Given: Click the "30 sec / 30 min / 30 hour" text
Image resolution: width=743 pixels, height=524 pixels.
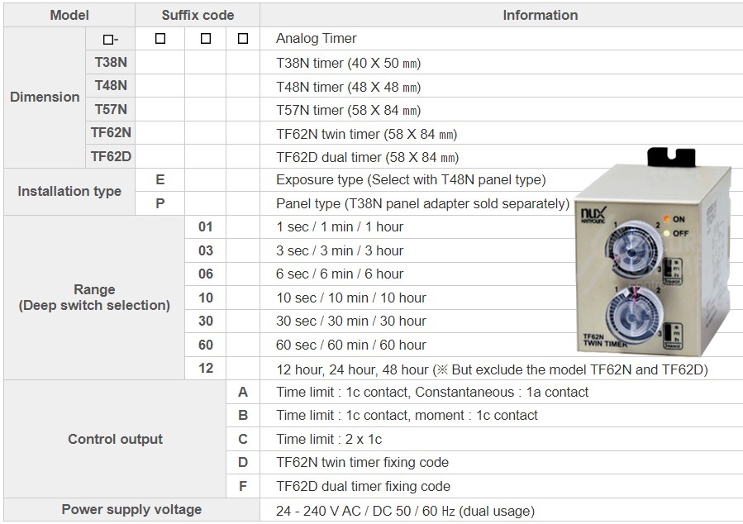Looking at the screenshot, I should click(x=351, y=322).
